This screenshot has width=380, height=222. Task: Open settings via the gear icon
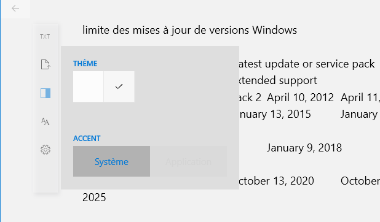46,150
